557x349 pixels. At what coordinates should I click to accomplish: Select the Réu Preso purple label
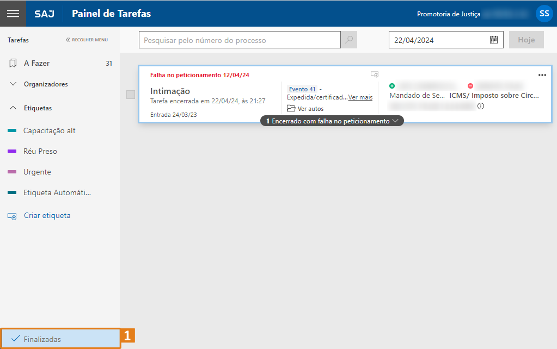coord(40,151)
